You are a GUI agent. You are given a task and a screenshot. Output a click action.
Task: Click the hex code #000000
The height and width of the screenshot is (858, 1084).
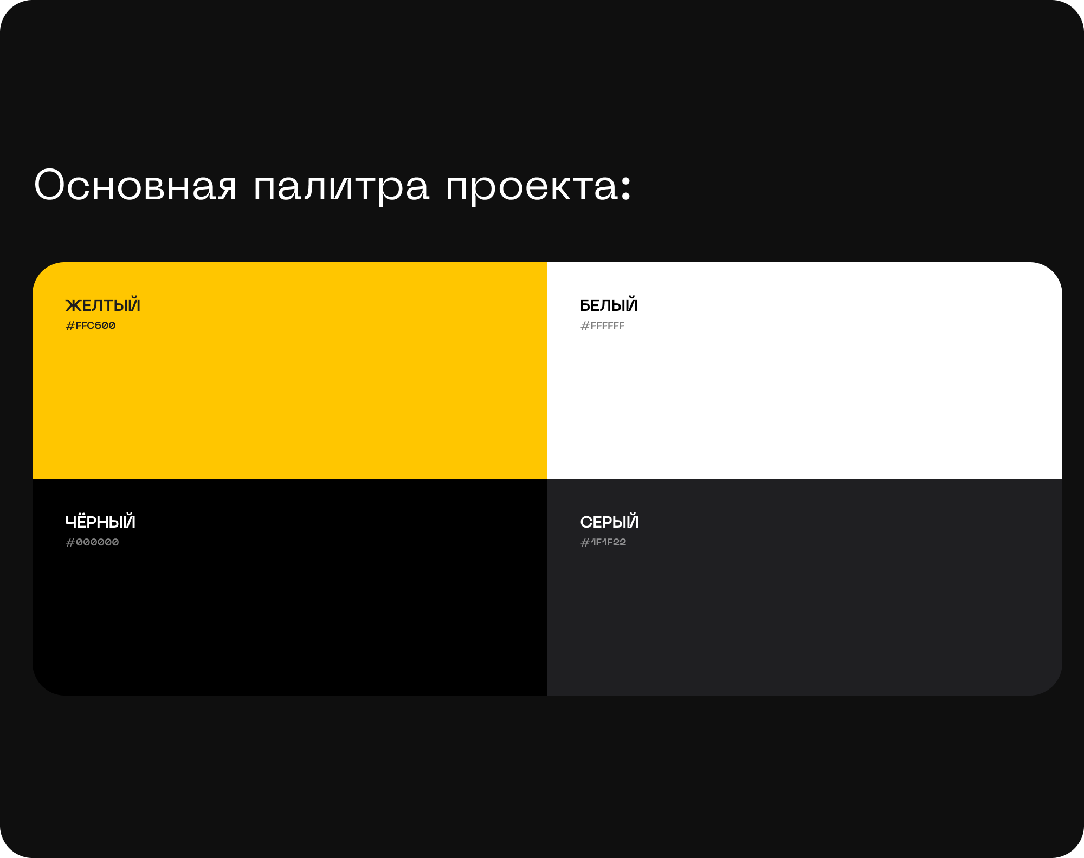(x=92, y=542)
